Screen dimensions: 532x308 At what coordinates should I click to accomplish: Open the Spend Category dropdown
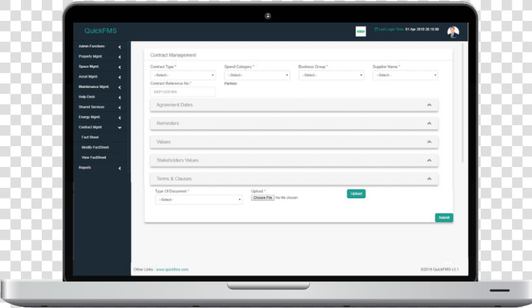(x=257, y=75)
